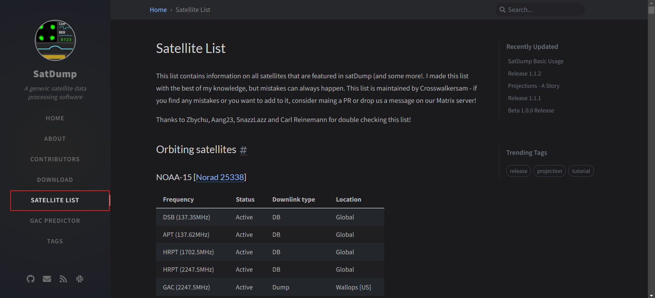Open the Tags sidebar menu item

click(55, 241)
